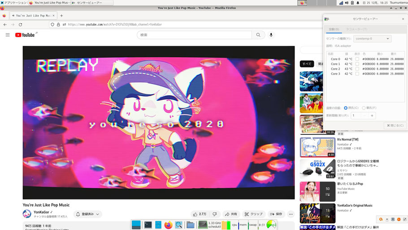The image size is (408, 230).
Task: Dislike the video with thumbs down
Action: point(215,214)
